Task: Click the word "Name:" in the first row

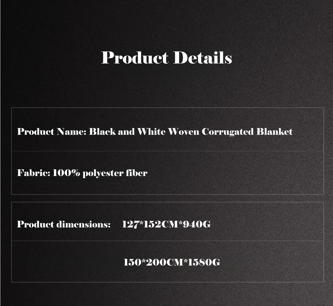Action: 72,132
